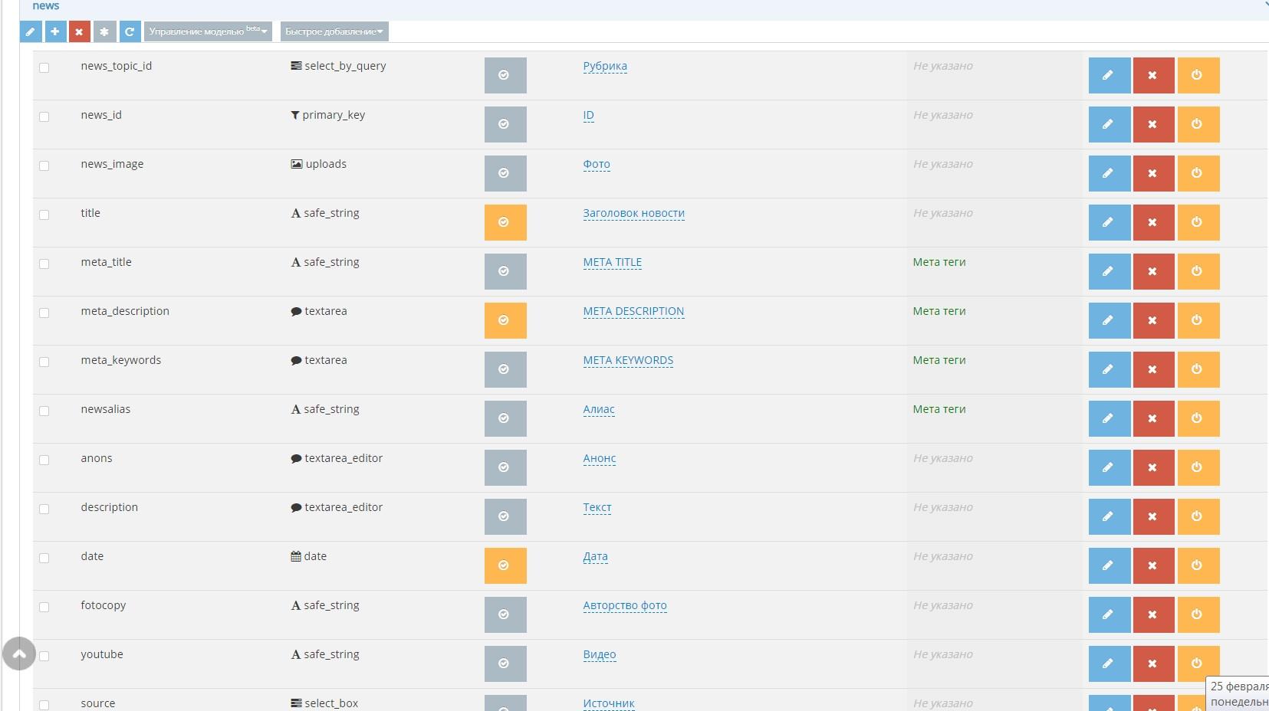Click the Заголовок новости label link
Screen dimensions: 1269x711
point(633,213)
